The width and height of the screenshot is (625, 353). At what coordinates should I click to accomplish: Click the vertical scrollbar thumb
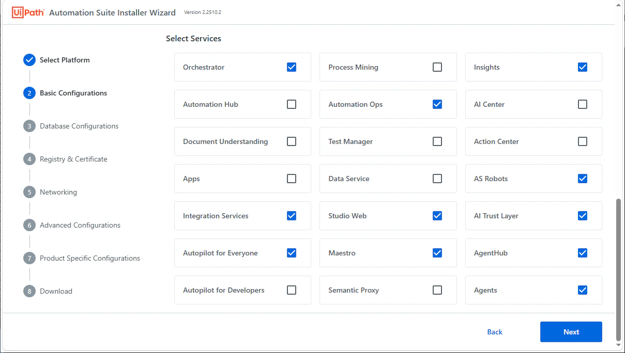click(x=619, y=269)
